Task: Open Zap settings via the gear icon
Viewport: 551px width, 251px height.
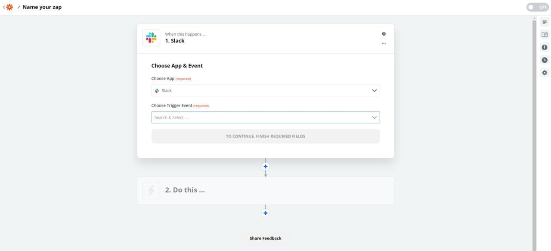Action: point(544,72)
